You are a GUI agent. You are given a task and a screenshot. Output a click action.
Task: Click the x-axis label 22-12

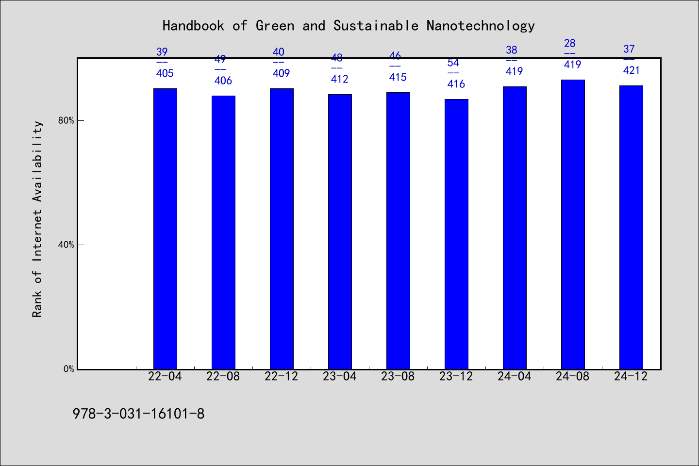pos(282,377)
